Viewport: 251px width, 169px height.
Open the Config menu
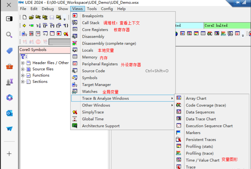point(107,9)
